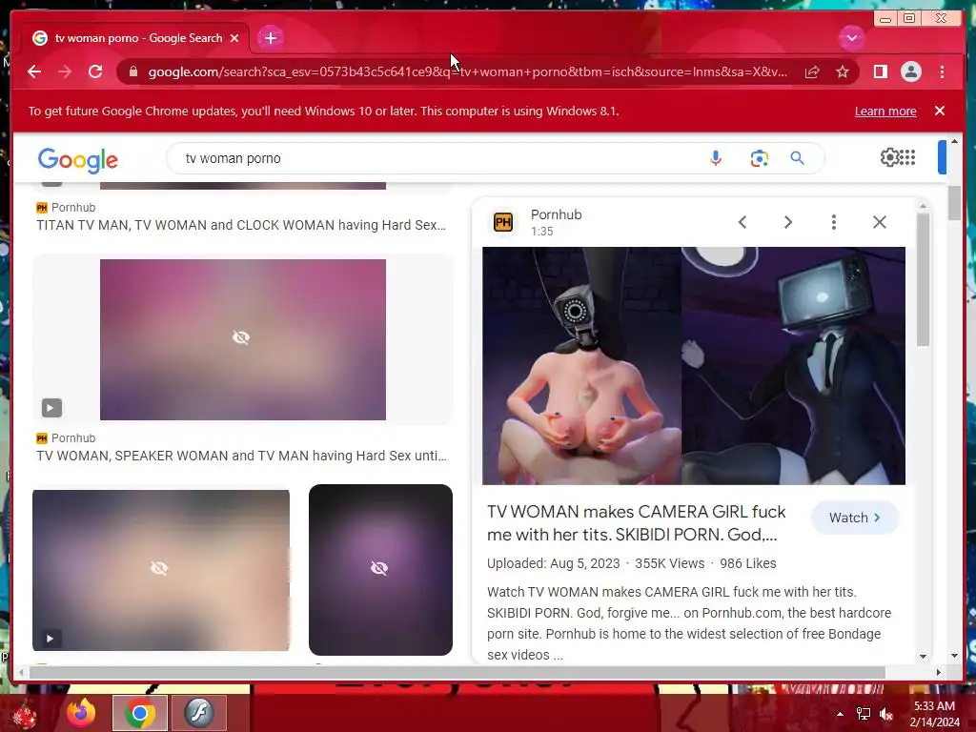976x732 pixels.
Task: Click the taskbar clock showing 5:33 AM
Action: pyautogui.click(x=934, y=714)
